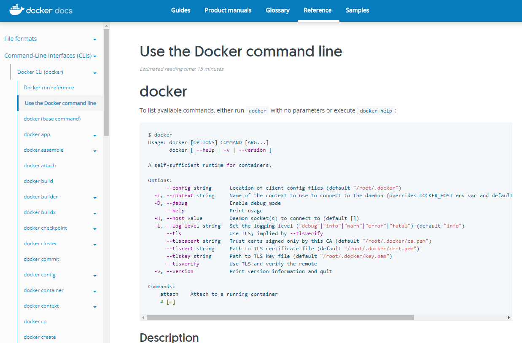This screenshot has width=522, height=343.
Task: Expand the docker buildx submenu arrow
Action: coord(95,213)
